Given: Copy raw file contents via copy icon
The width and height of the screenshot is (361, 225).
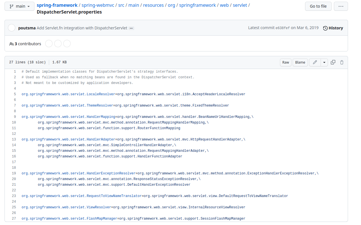Looking at the screenshot, I should point(333,62).
